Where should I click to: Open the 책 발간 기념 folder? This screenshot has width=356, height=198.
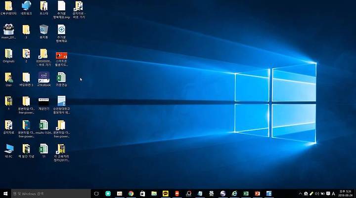point(26,151)
